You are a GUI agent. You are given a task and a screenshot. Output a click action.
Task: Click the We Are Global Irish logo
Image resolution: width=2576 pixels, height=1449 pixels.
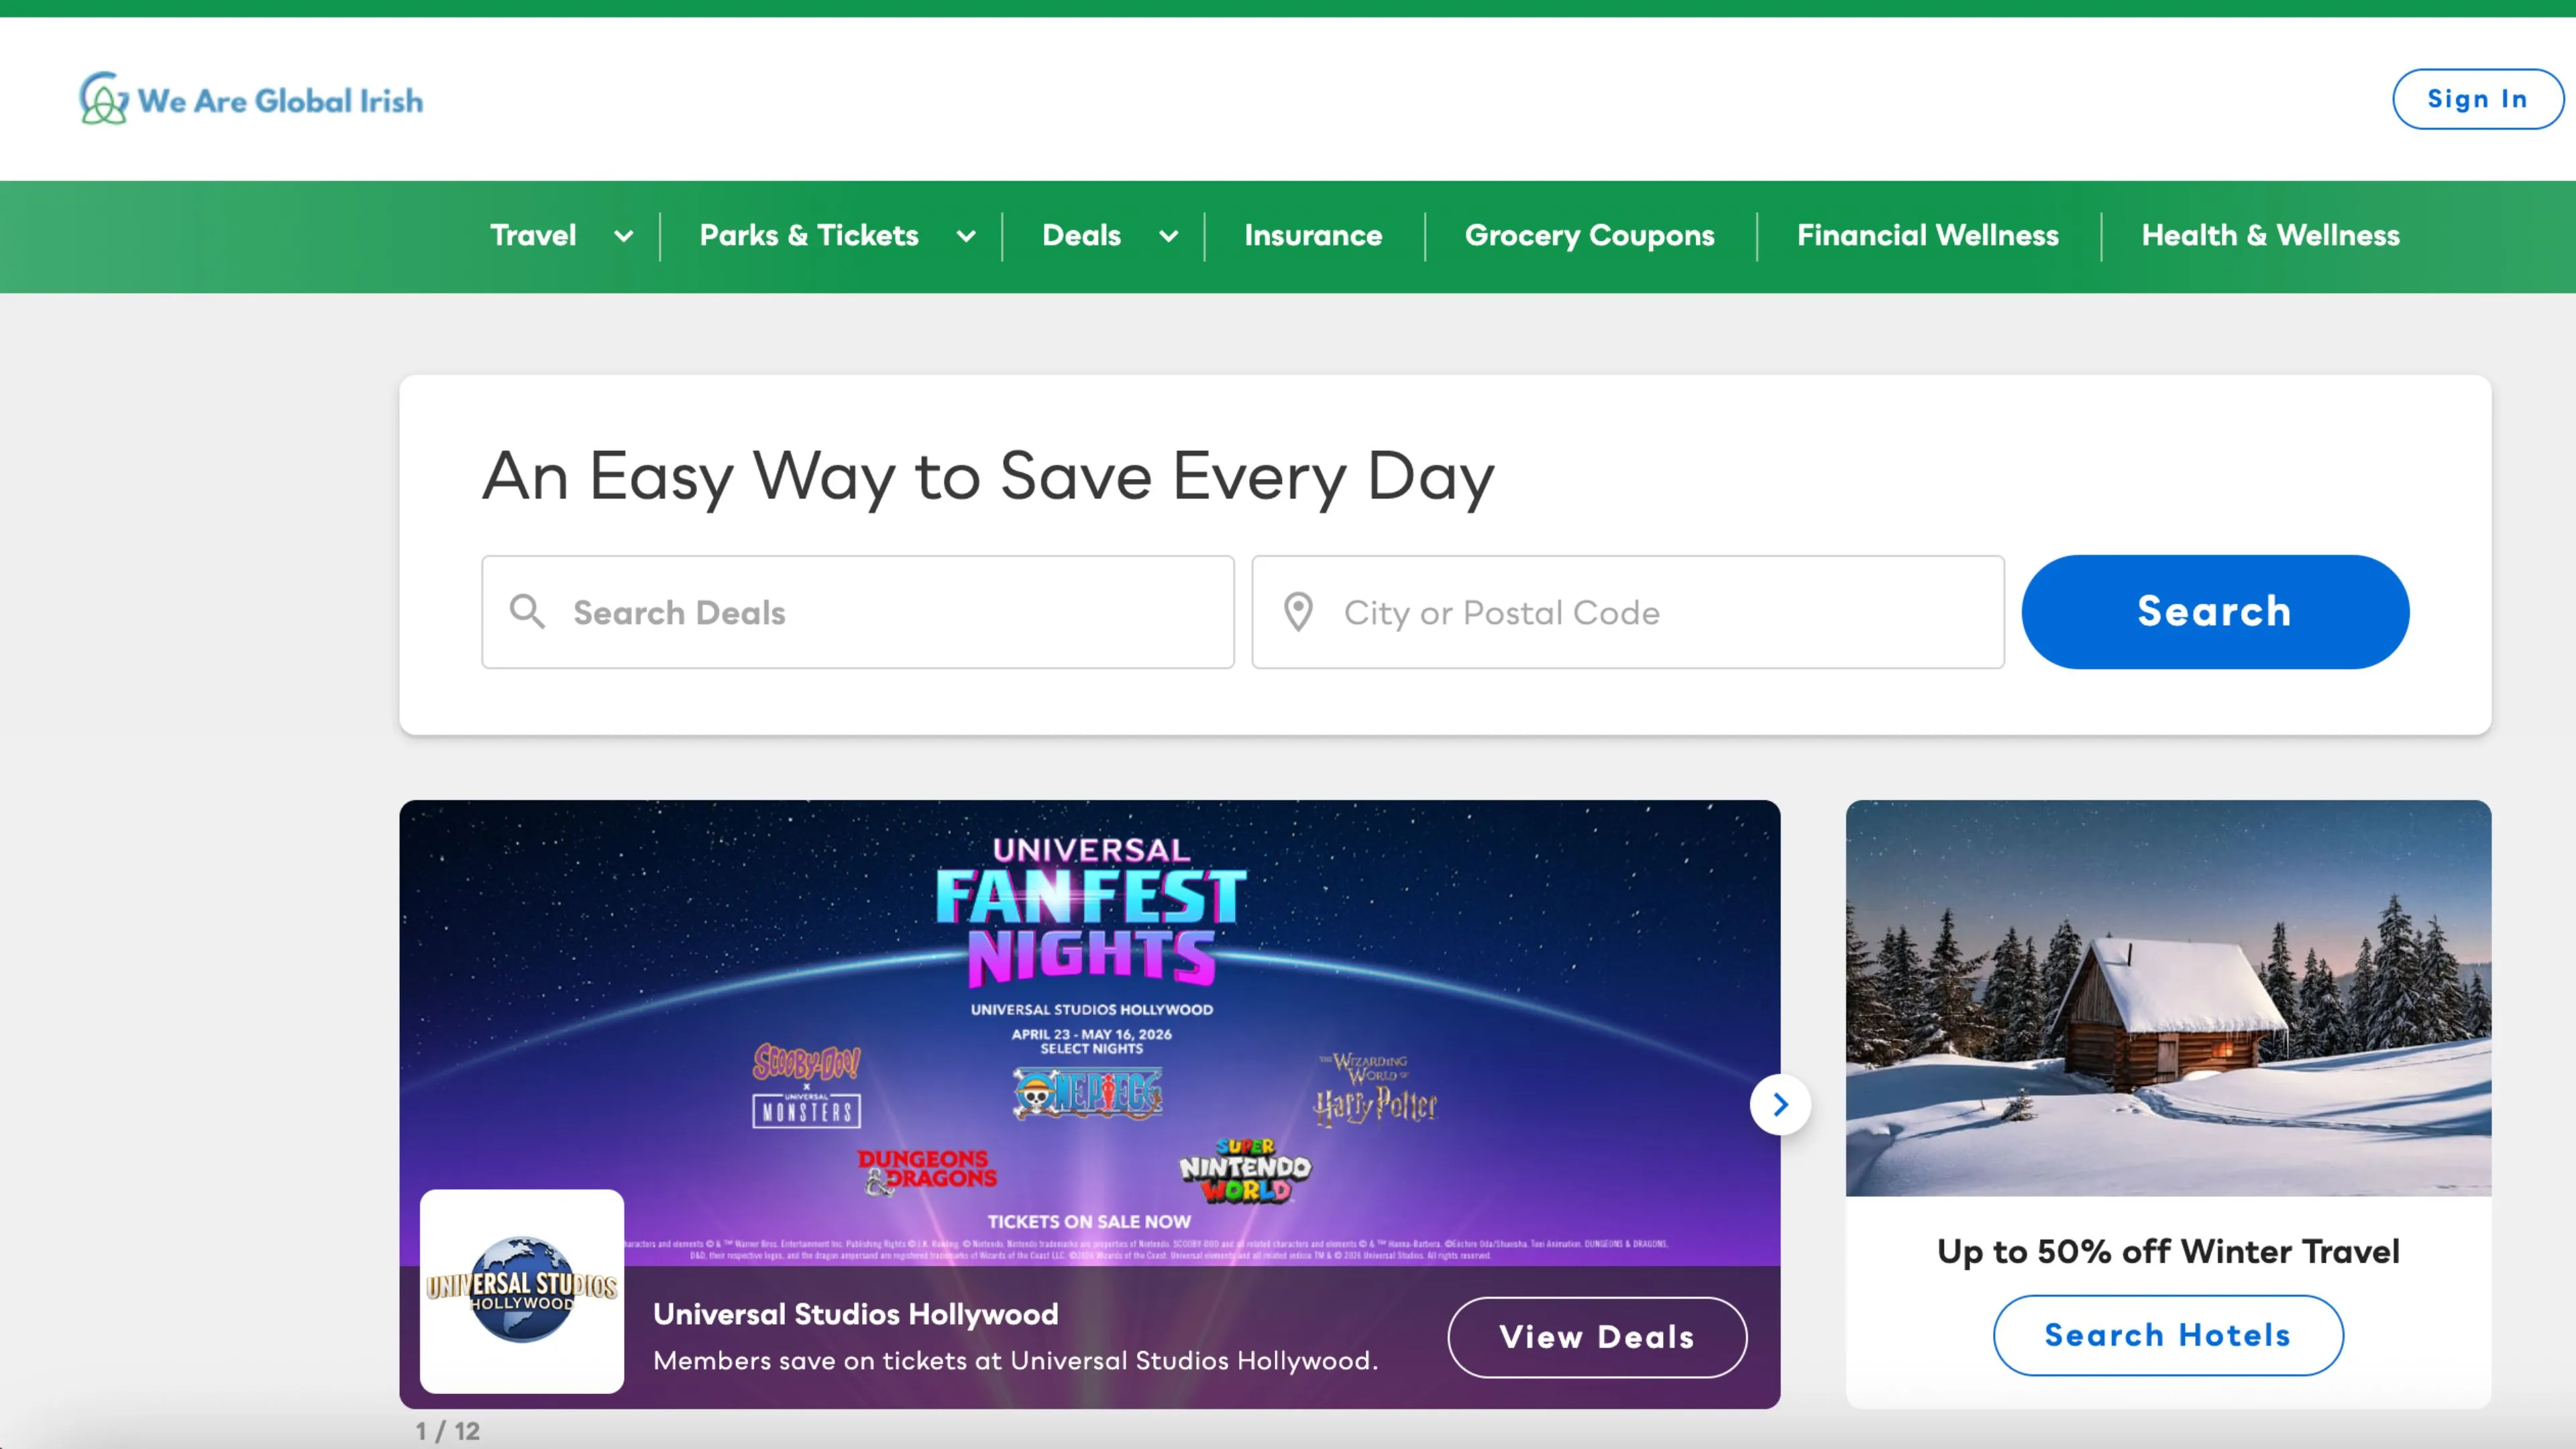point(251,99)
